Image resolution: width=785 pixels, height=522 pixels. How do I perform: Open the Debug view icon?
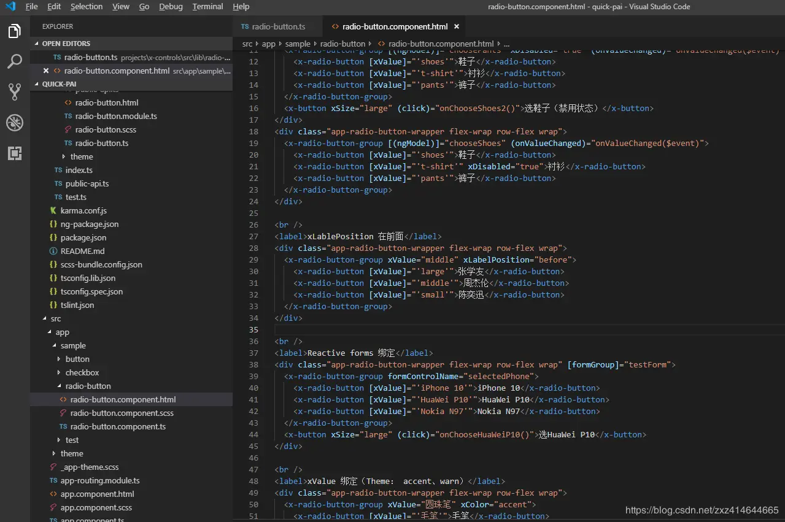coord(15,123)
